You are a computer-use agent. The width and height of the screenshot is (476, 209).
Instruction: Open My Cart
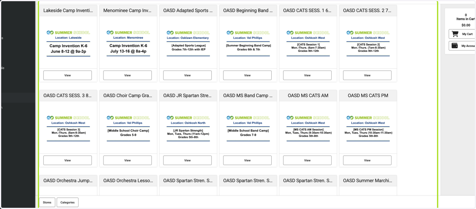point(463,34)
